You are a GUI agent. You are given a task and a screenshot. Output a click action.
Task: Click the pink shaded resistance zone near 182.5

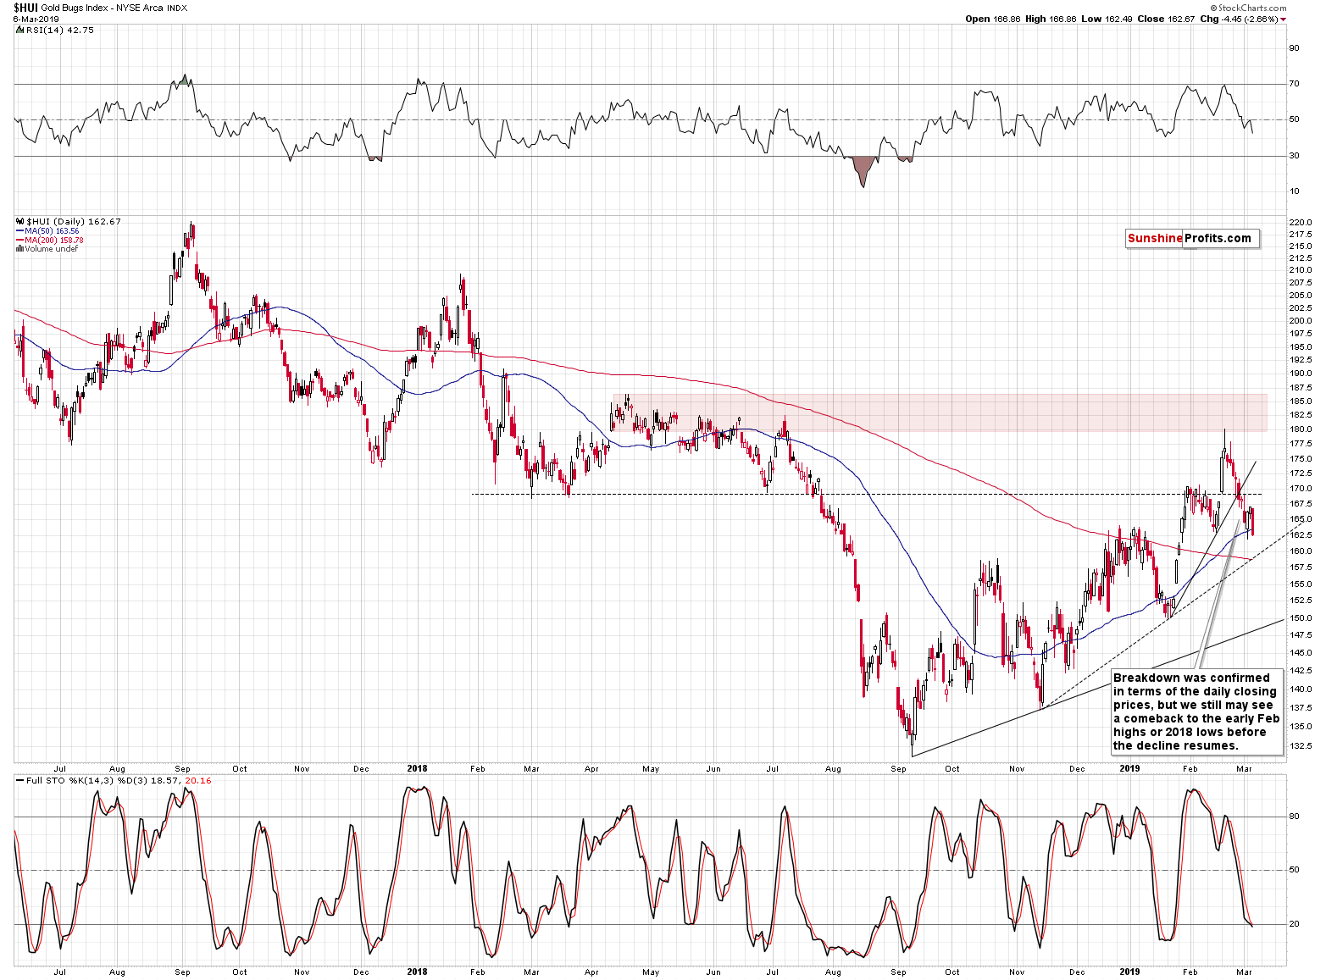pos(940,412)
